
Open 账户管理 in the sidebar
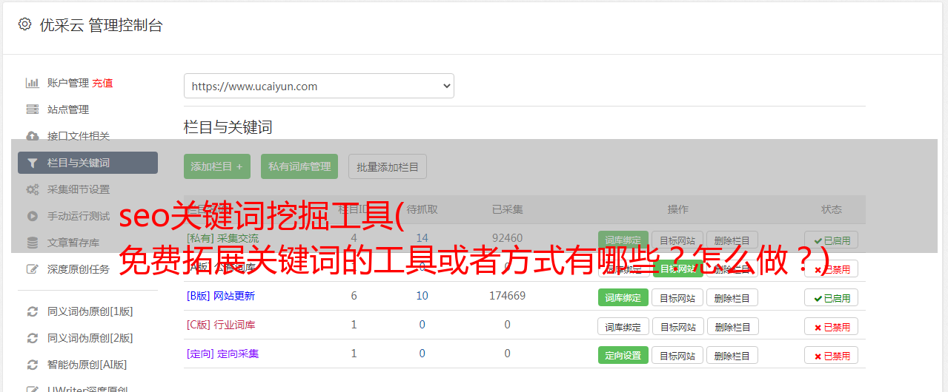pos(68,83)
